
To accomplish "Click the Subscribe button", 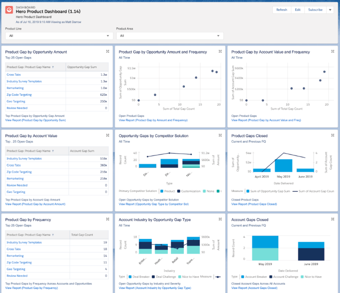I will (315, 9).
